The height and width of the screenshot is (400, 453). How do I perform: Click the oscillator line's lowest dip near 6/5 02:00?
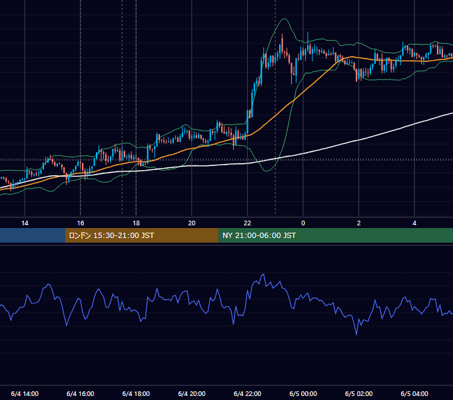[356, 335]
